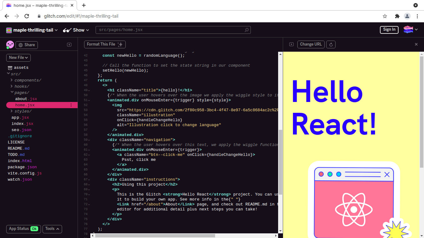Click the browser forward arrow

point(17,16)
